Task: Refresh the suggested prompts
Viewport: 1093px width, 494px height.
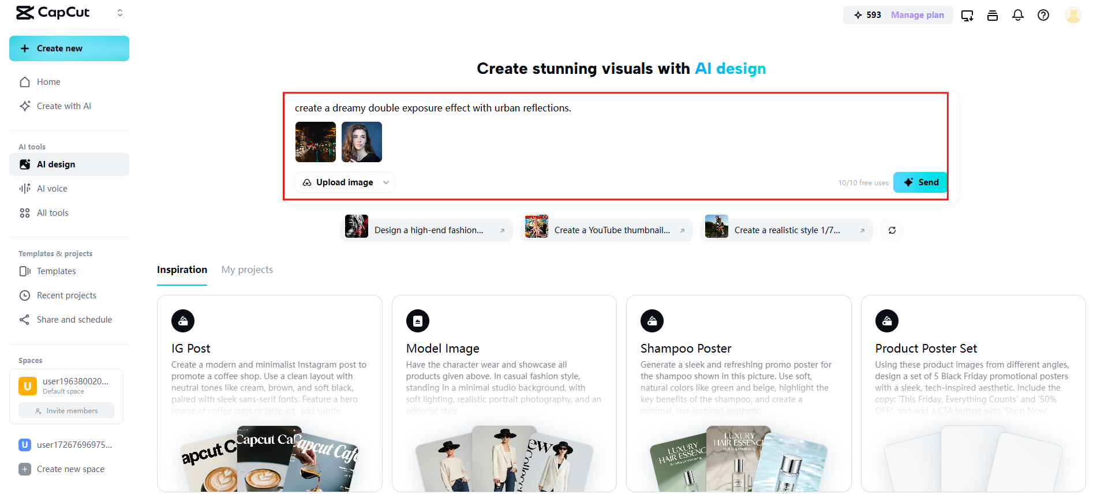Action: 892,230
